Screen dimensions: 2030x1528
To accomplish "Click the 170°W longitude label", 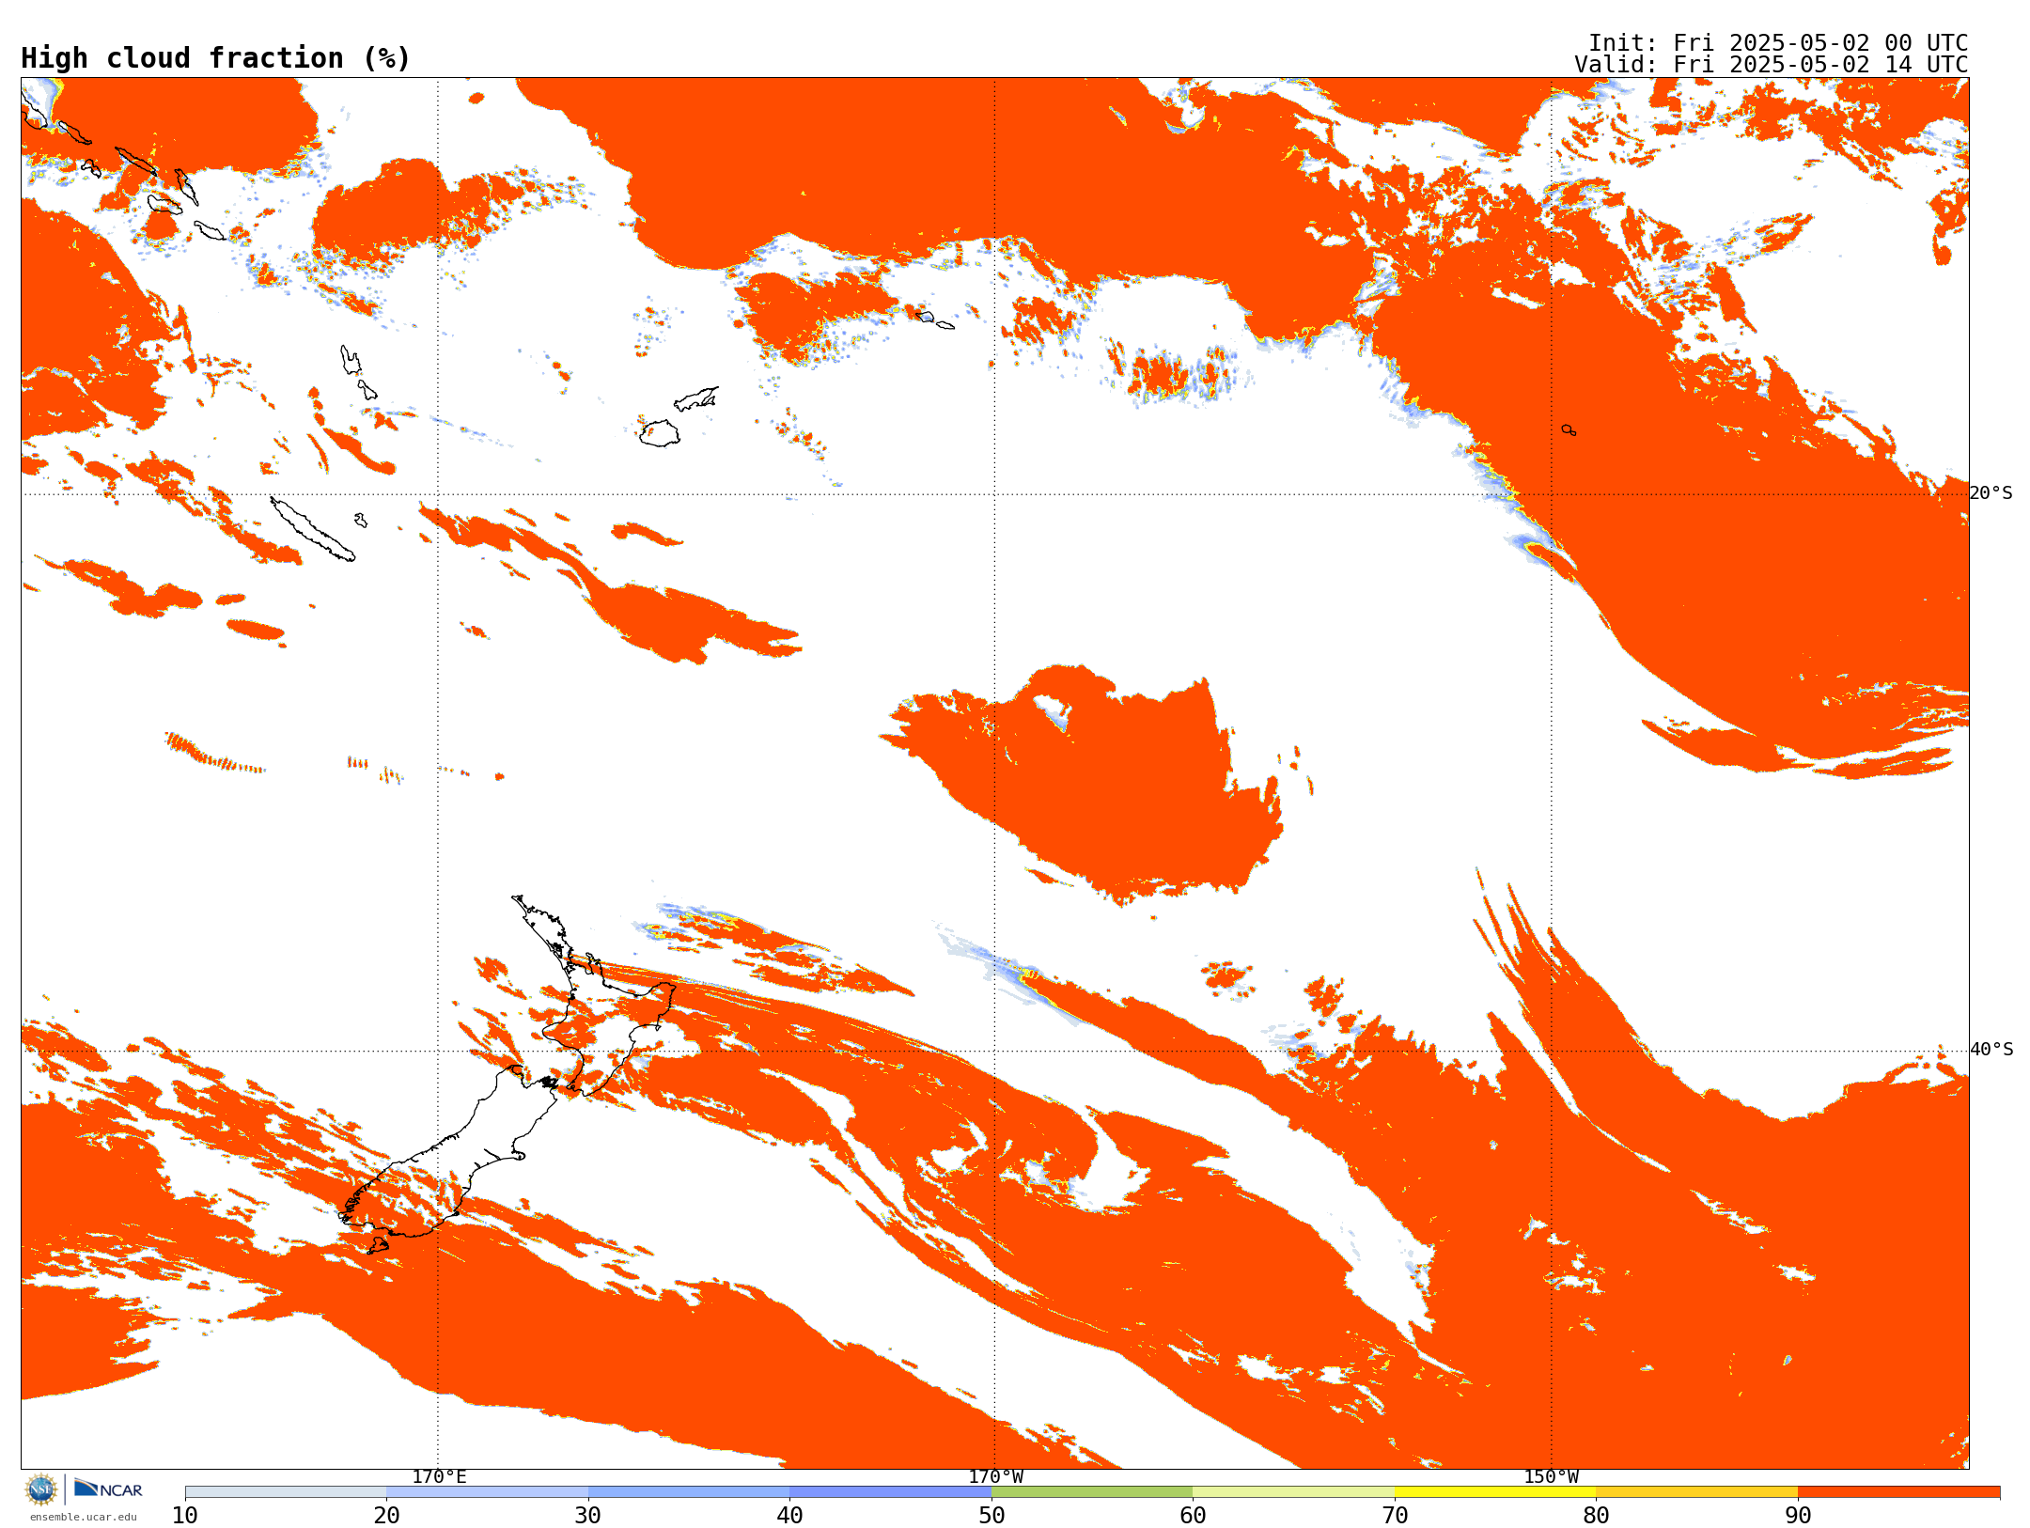I will tap(995, 1476).
